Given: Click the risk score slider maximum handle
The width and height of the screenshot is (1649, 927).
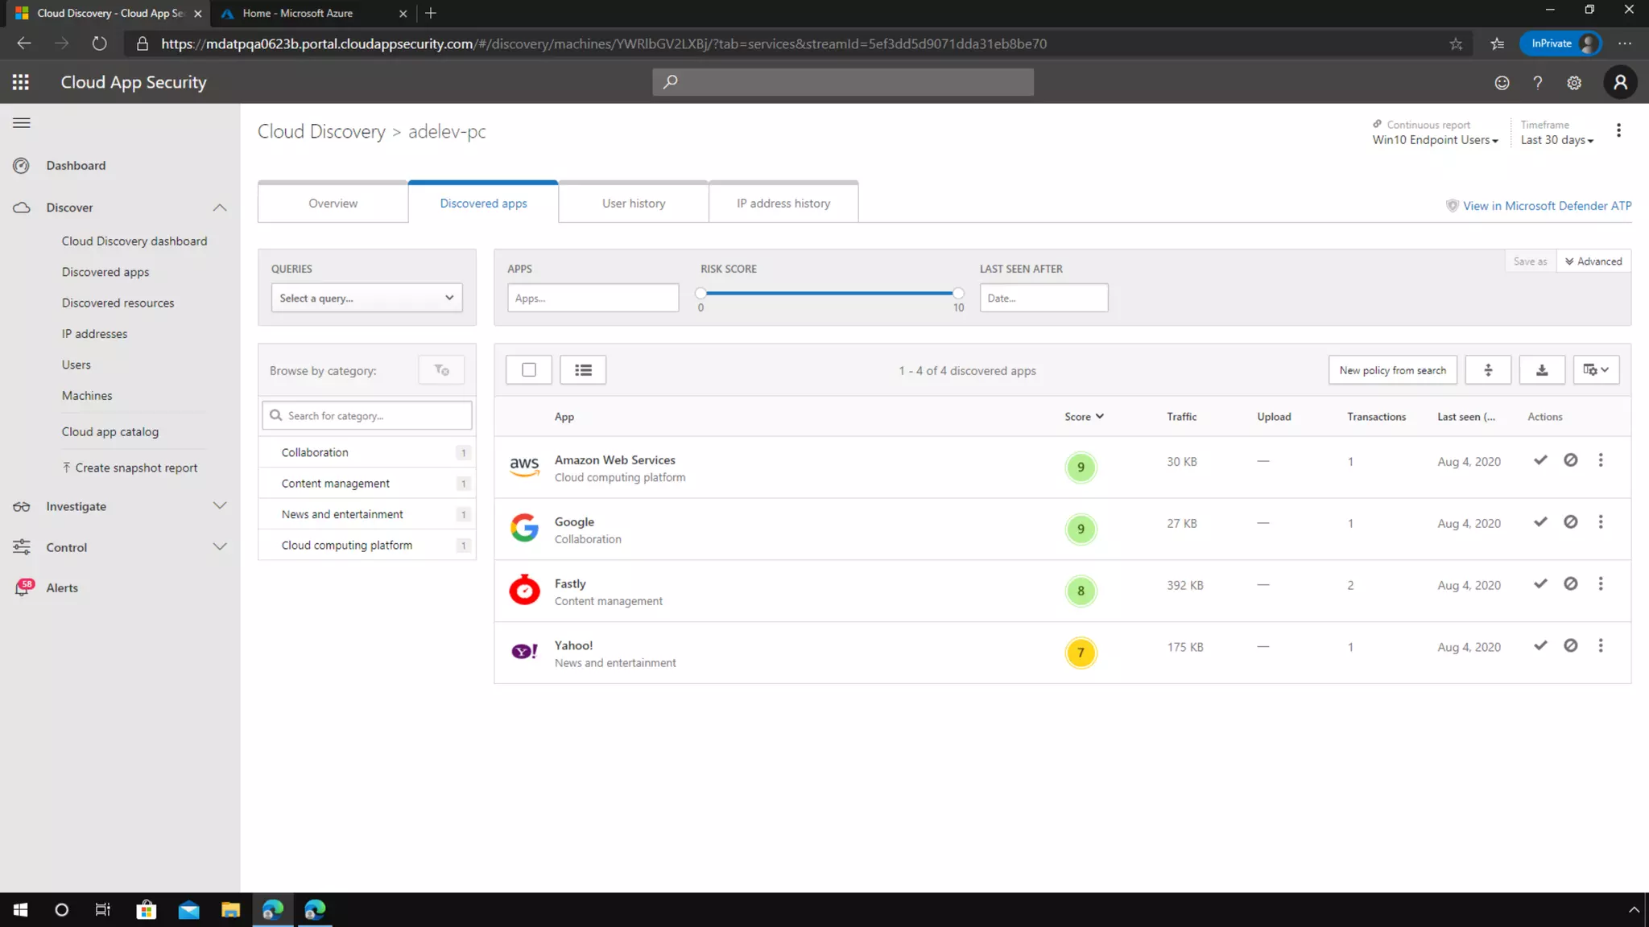Looking at the screenshot, I should pyautogui.click(x=958, y=293).
